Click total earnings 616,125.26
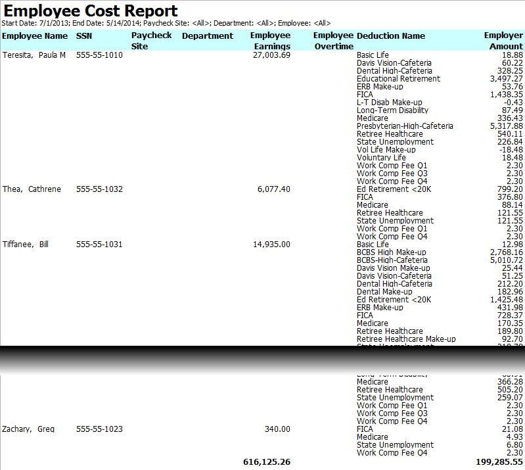This screenshot has width=525, height=470. pos(267,462)
